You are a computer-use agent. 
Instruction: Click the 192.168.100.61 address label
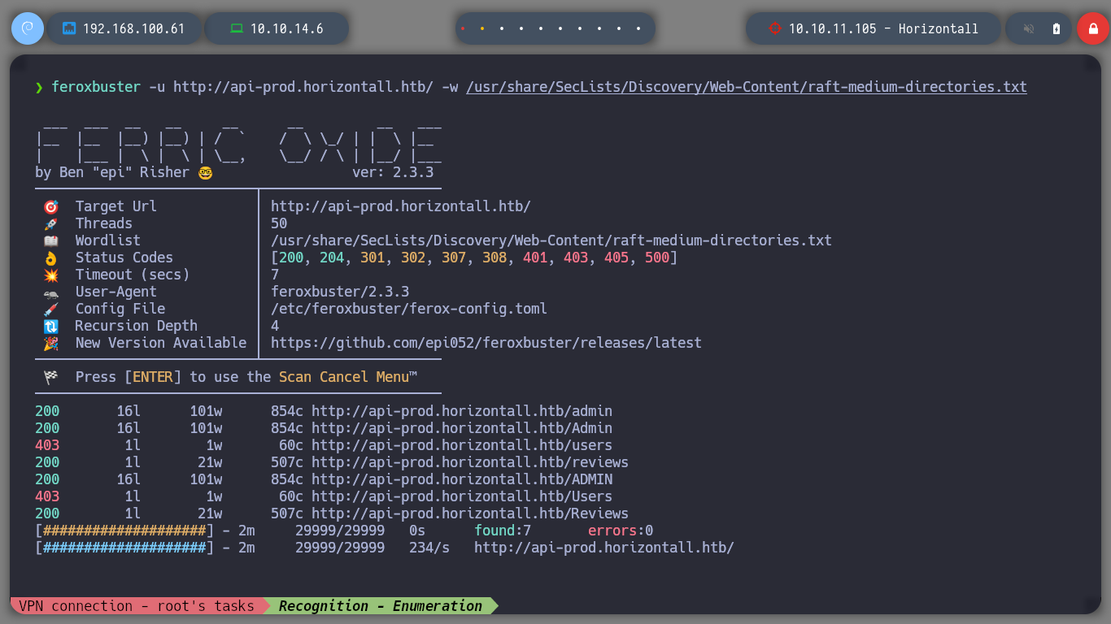(x=133, y=28)
